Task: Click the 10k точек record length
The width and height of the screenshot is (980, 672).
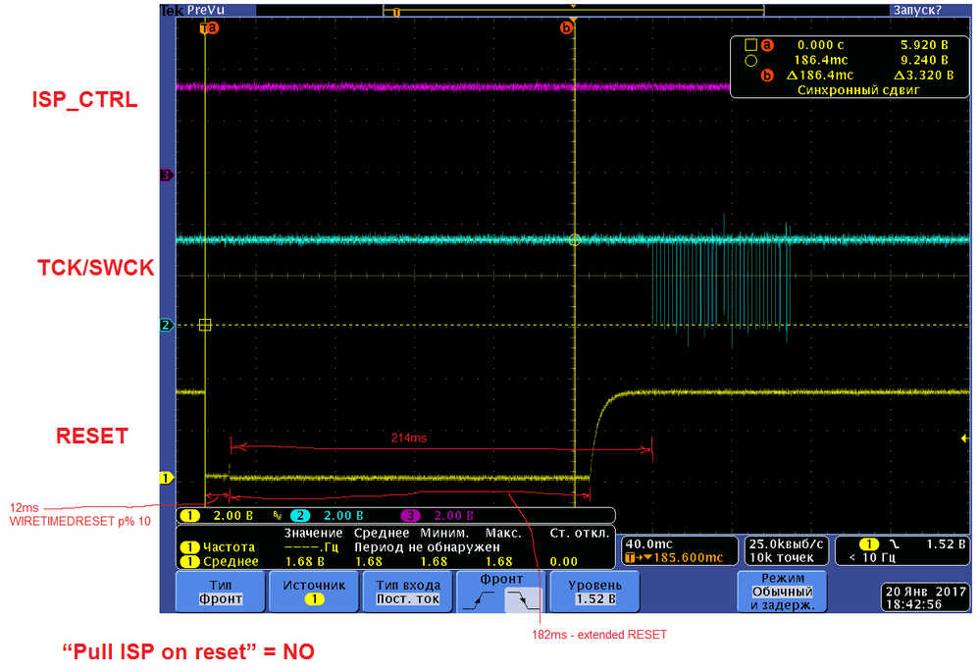Action: [781, 557]
